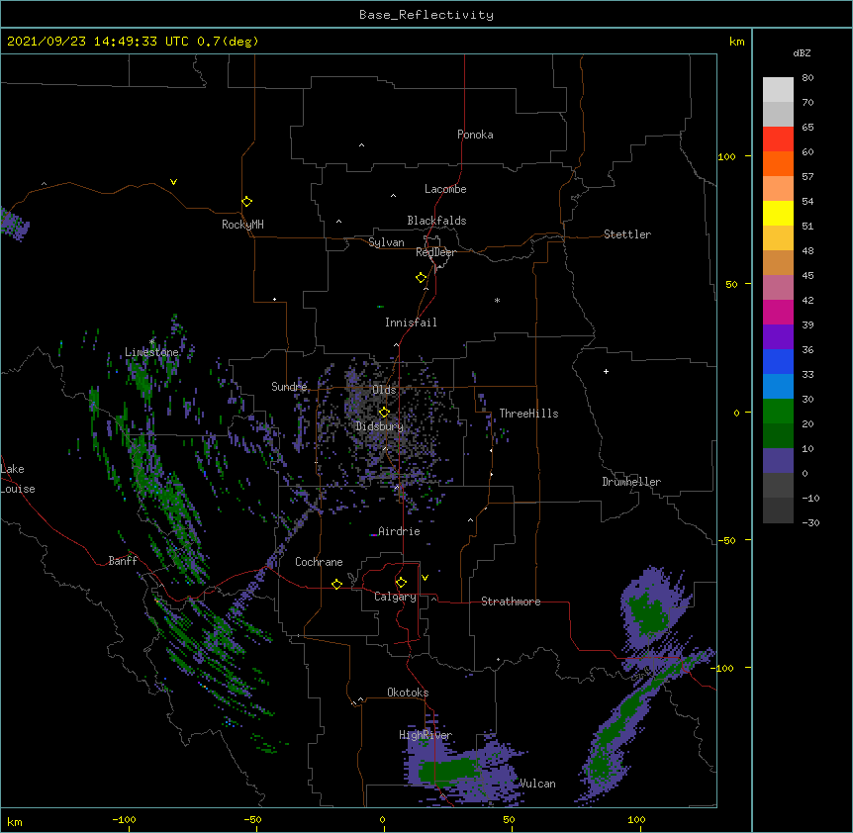This screenshot has height=833, width=853.
Task: Click the Calgary city label
Action: 395,597
